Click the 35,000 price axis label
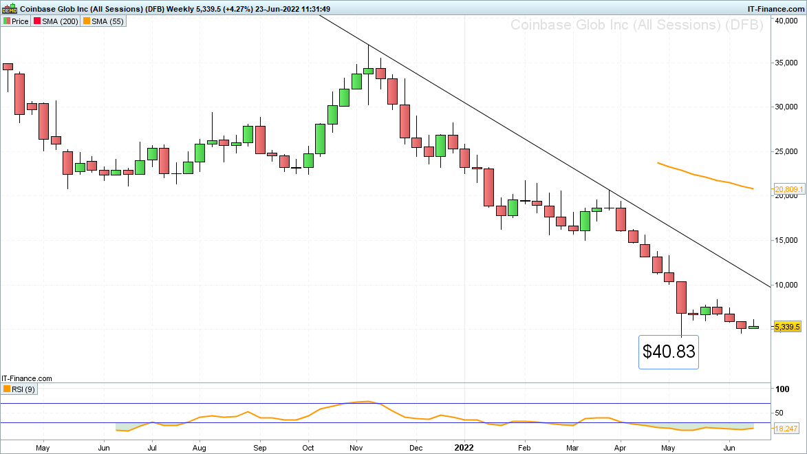 [786, 63]
